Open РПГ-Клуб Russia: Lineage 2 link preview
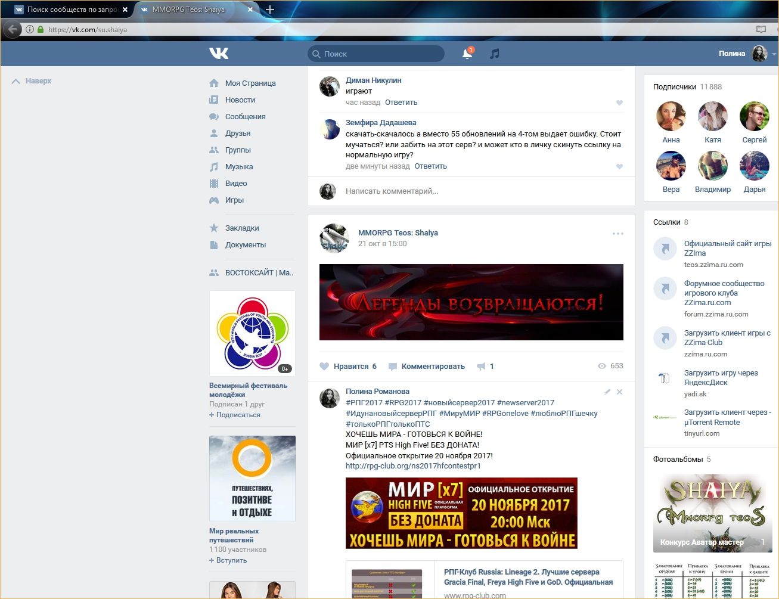Viewport: 779px width, 599px height. [485, 579]
